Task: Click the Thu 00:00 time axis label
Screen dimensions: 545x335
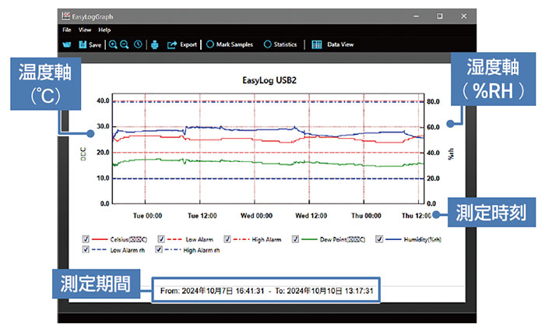Action: [x=366, y=216]
